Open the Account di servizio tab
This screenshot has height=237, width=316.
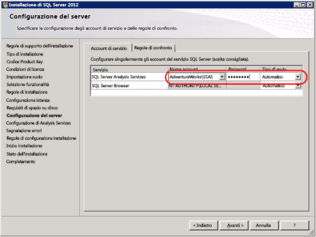pyautogui.click(x=109, y=48)
